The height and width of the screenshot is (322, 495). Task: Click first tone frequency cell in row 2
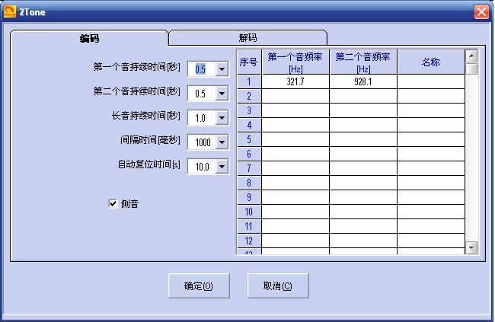[x=295, y=96]
